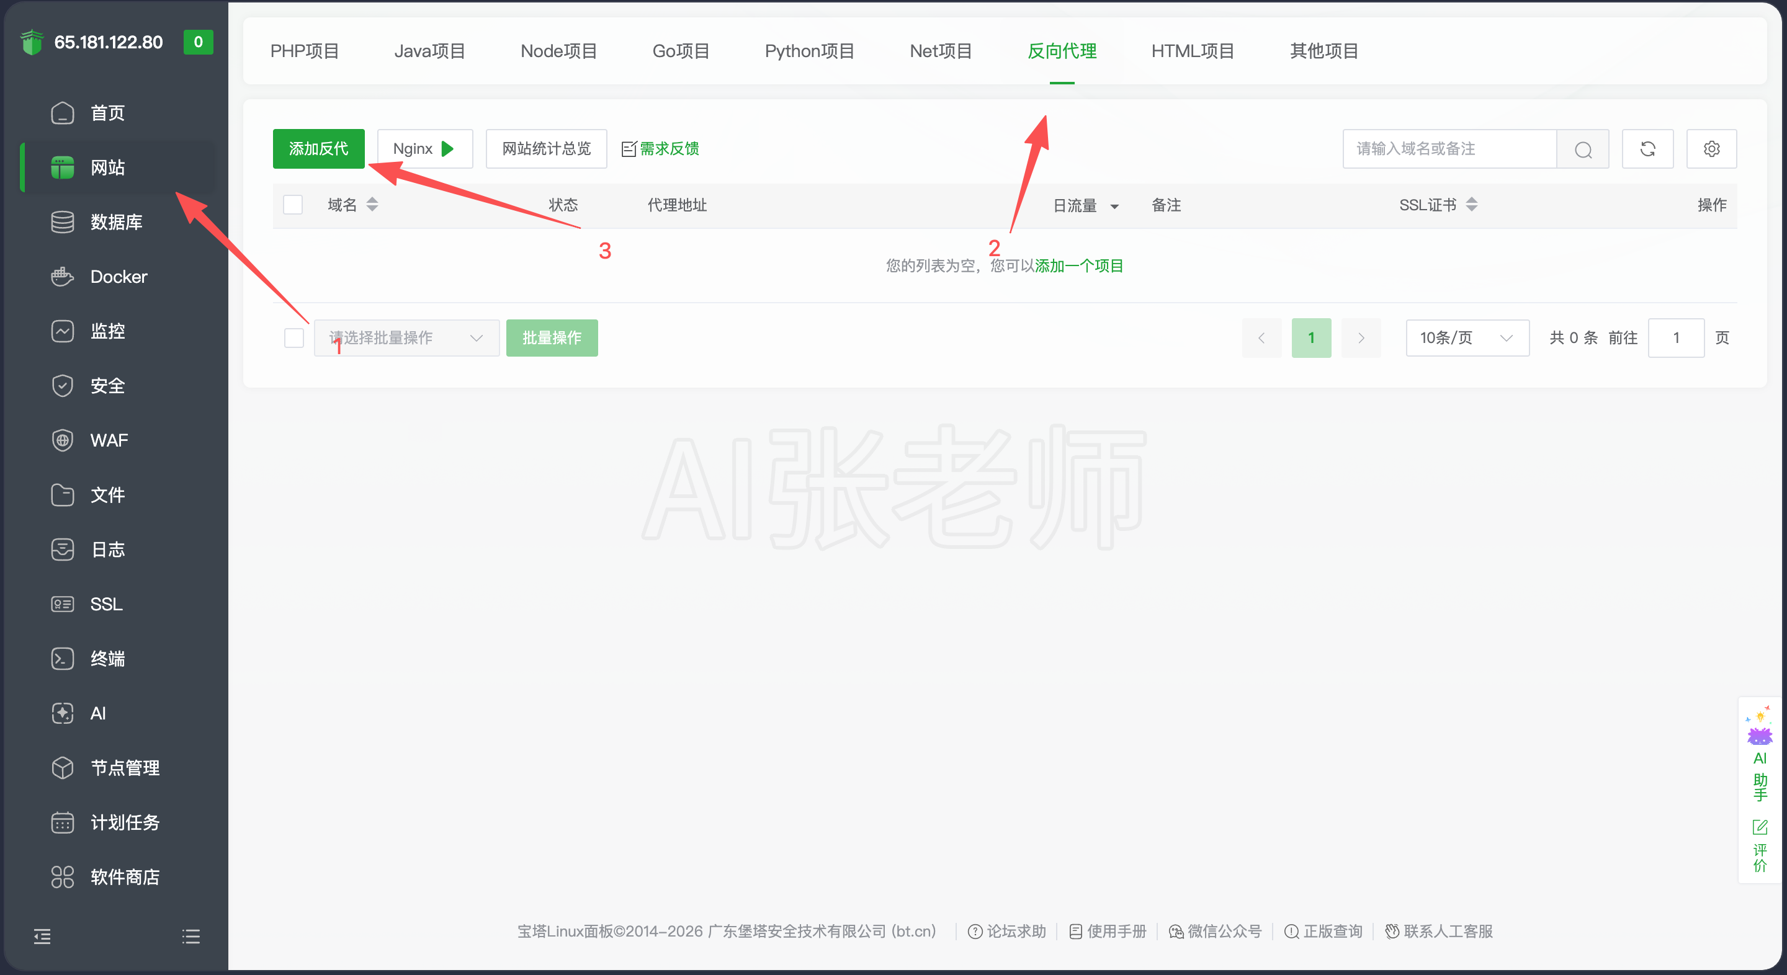Click the green 0 notification badge
The image size is (1787, 975).
click(x=199, y=42)
